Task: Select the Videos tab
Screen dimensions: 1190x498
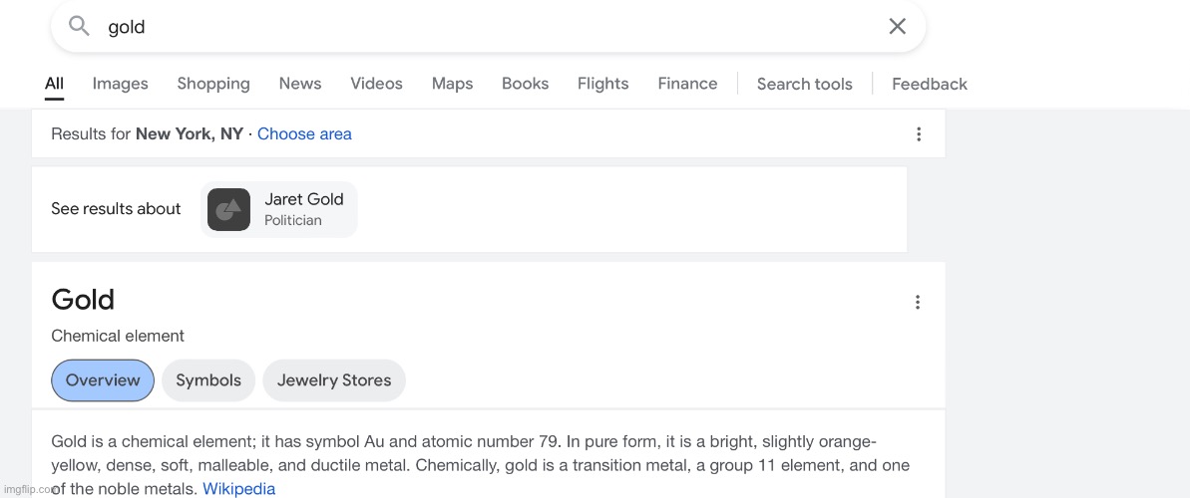Action: pos(376,84)
